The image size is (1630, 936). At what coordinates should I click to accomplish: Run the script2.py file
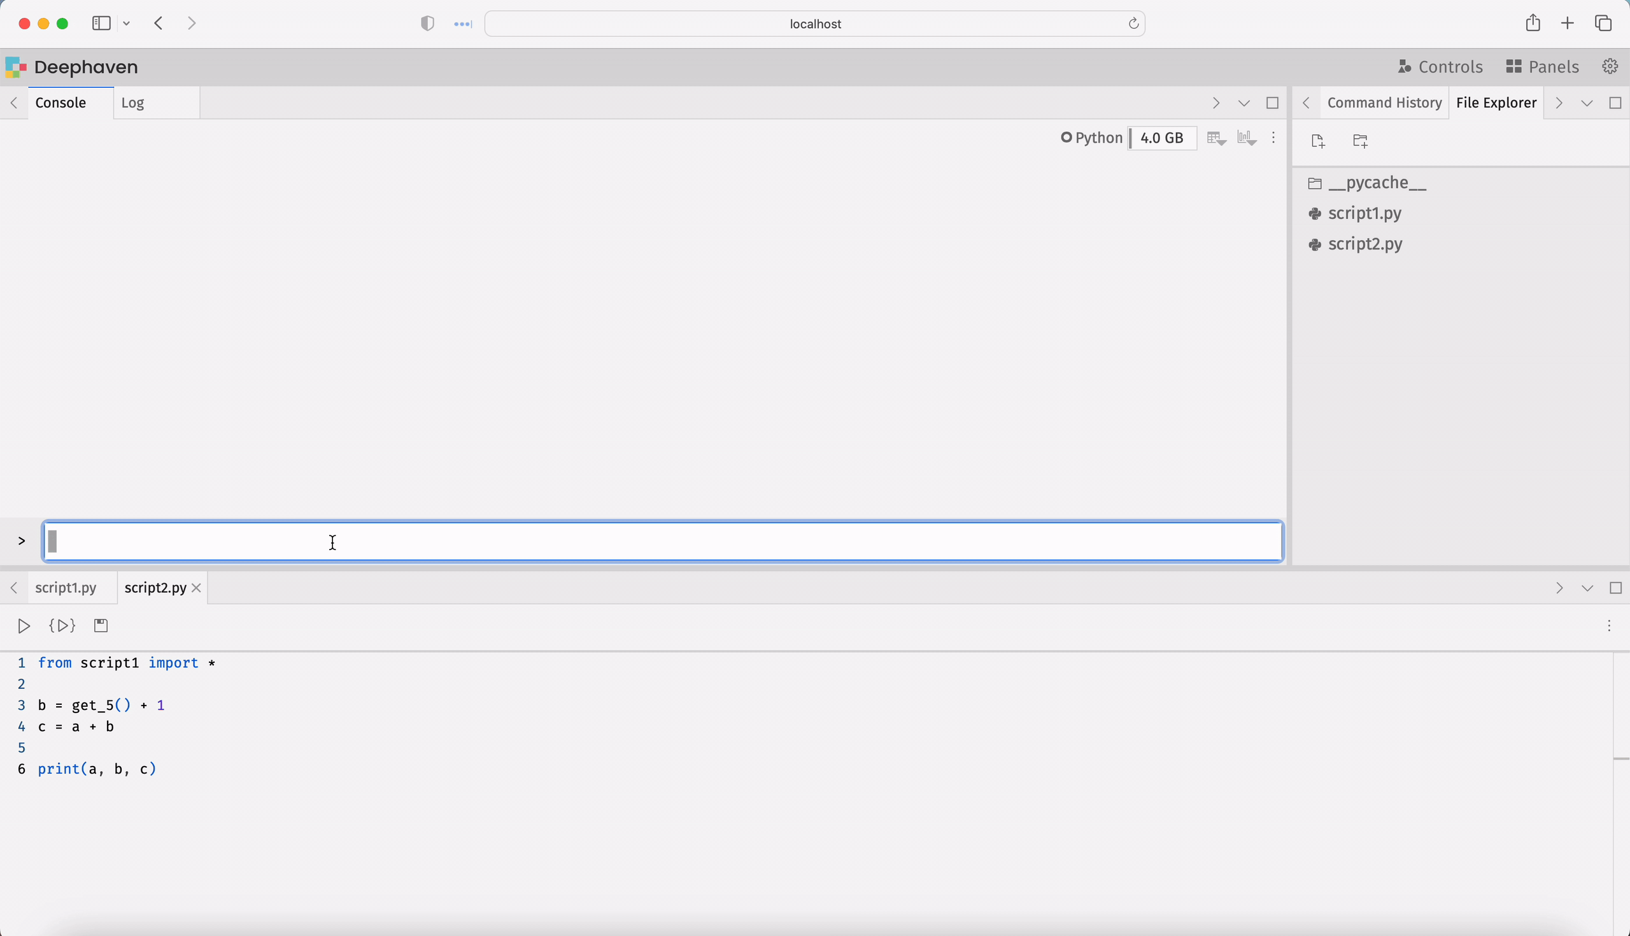pyautogui.click(x=24, y=625)
